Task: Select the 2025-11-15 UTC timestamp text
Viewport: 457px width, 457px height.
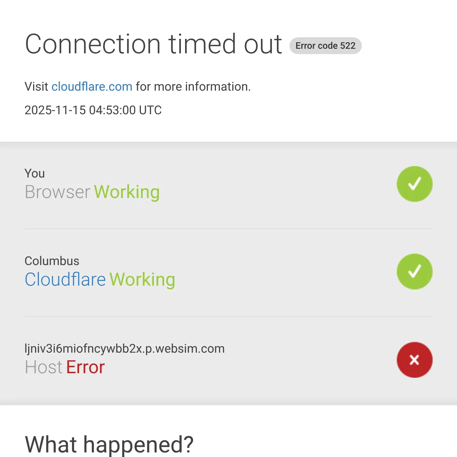Action: [93, 110]
